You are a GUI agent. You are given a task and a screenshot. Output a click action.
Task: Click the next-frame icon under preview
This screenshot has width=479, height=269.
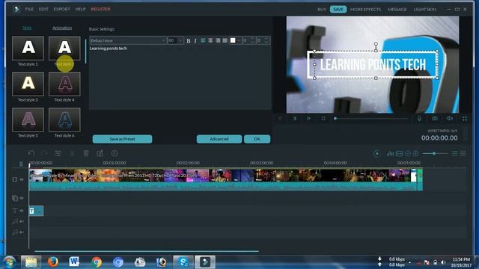(295, 118)
